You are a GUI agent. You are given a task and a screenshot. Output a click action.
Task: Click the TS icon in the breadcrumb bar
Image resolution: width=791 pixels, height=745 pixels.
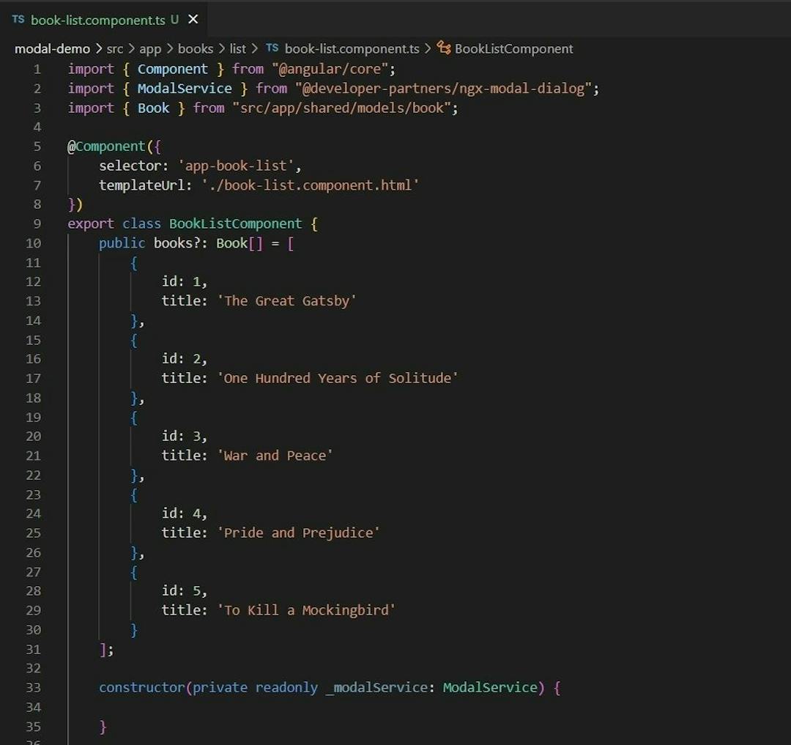[272, 48]
